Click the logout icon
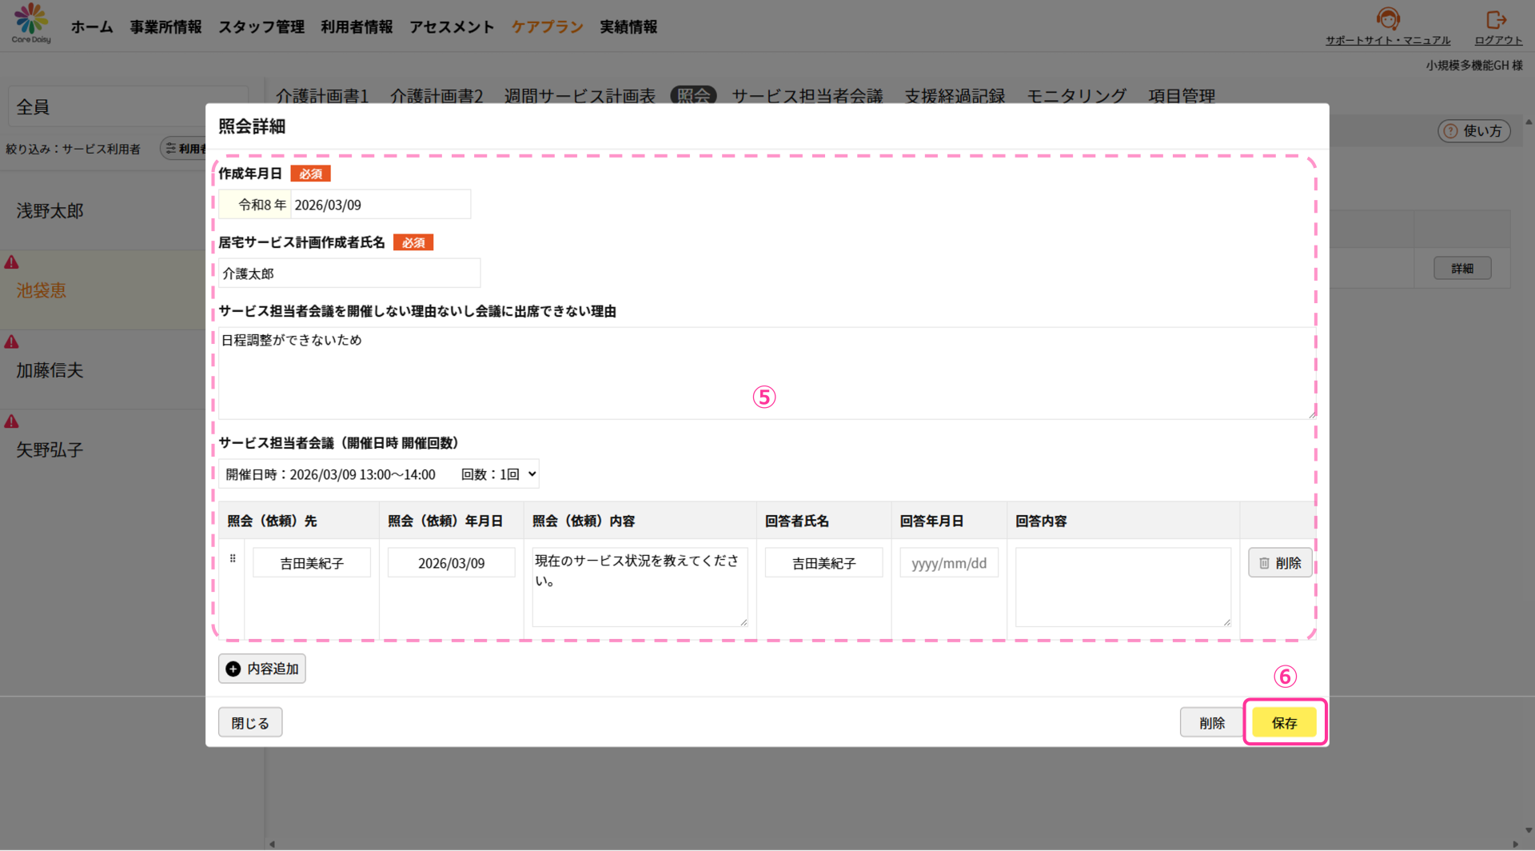The width and height of the screenshot is (1535, 851). (x=1497, y=19)
